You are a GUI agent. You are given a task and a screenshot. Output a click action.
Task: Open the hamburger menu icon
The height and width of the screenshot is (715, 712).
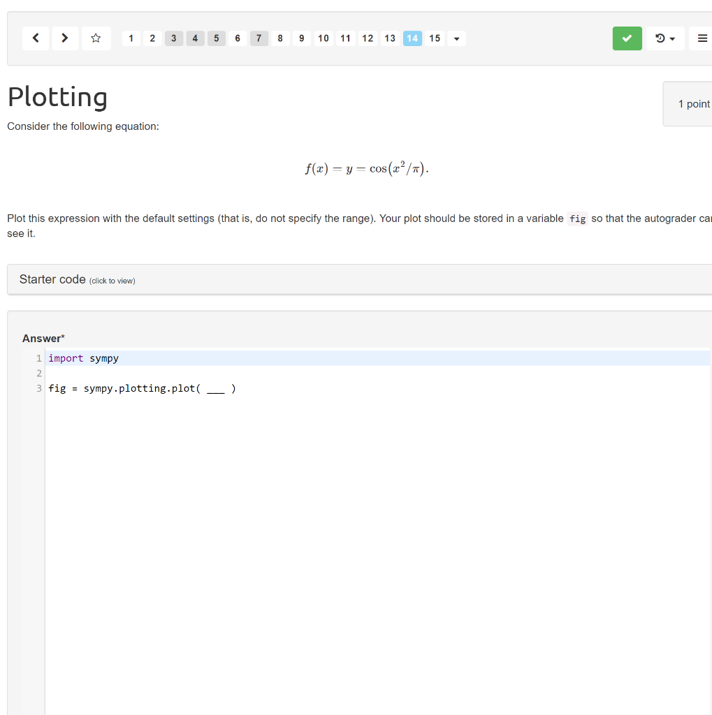[702, 38]
